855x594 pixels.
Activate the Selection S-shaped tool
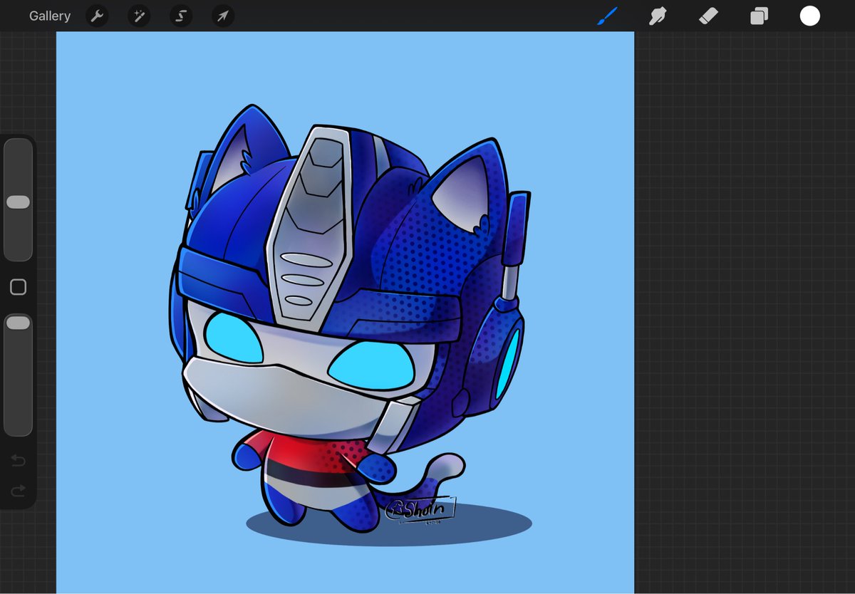181,16
